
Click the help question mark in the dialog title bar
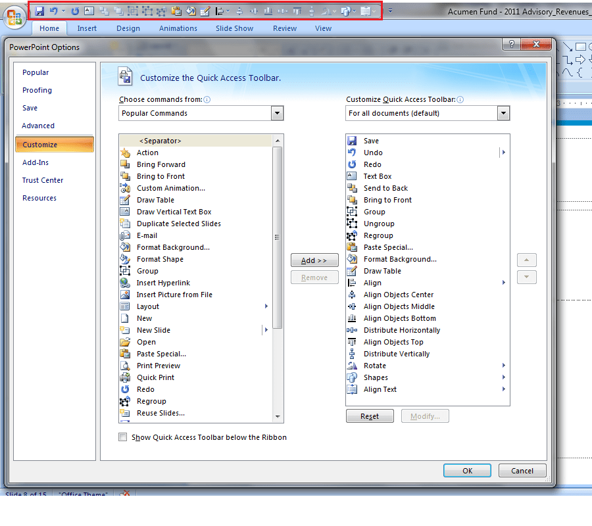click(x=512, y=44)
